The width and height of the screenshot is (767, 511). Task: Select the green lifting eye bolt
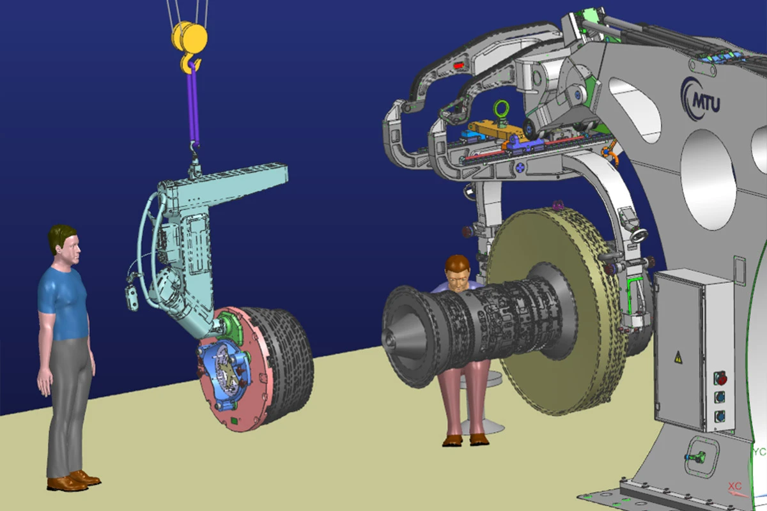coord(501,109)
